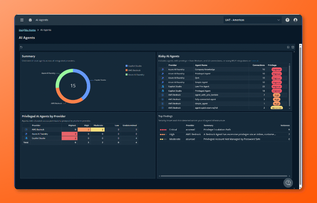
Task: Click the Undetermined column header
Action: tap(130, 125)
